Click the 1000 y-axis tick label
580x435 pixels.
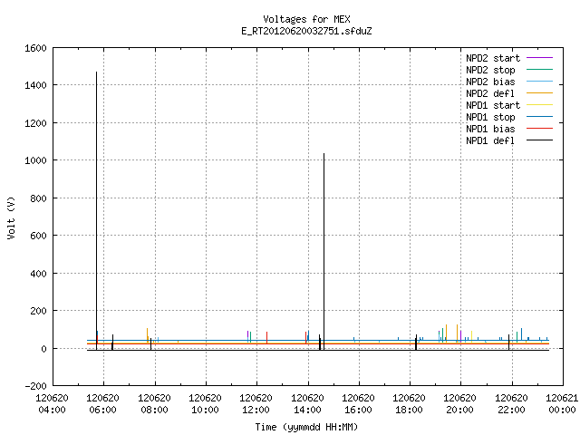point(35,160)
